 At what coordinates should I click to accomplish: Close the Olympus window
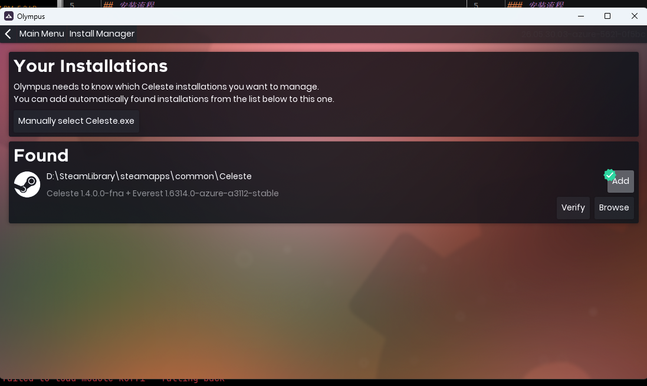pyautogui.click(x=635, y=16)
